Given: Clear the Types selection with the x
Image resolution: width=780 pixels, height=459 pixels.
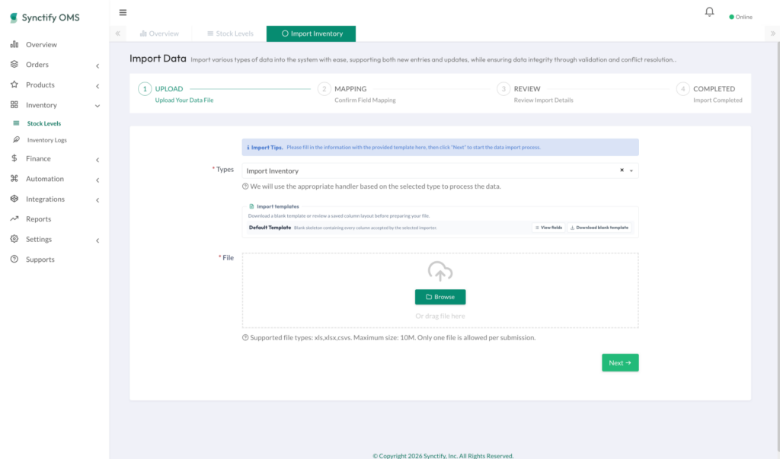Looking at the screenshot, I should click(x=622, y=170).
